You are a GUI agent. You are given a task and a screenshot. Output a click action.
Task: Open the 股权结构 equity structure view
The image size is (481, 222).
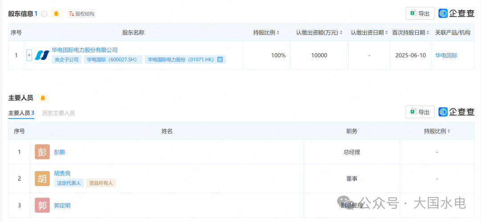82,14
